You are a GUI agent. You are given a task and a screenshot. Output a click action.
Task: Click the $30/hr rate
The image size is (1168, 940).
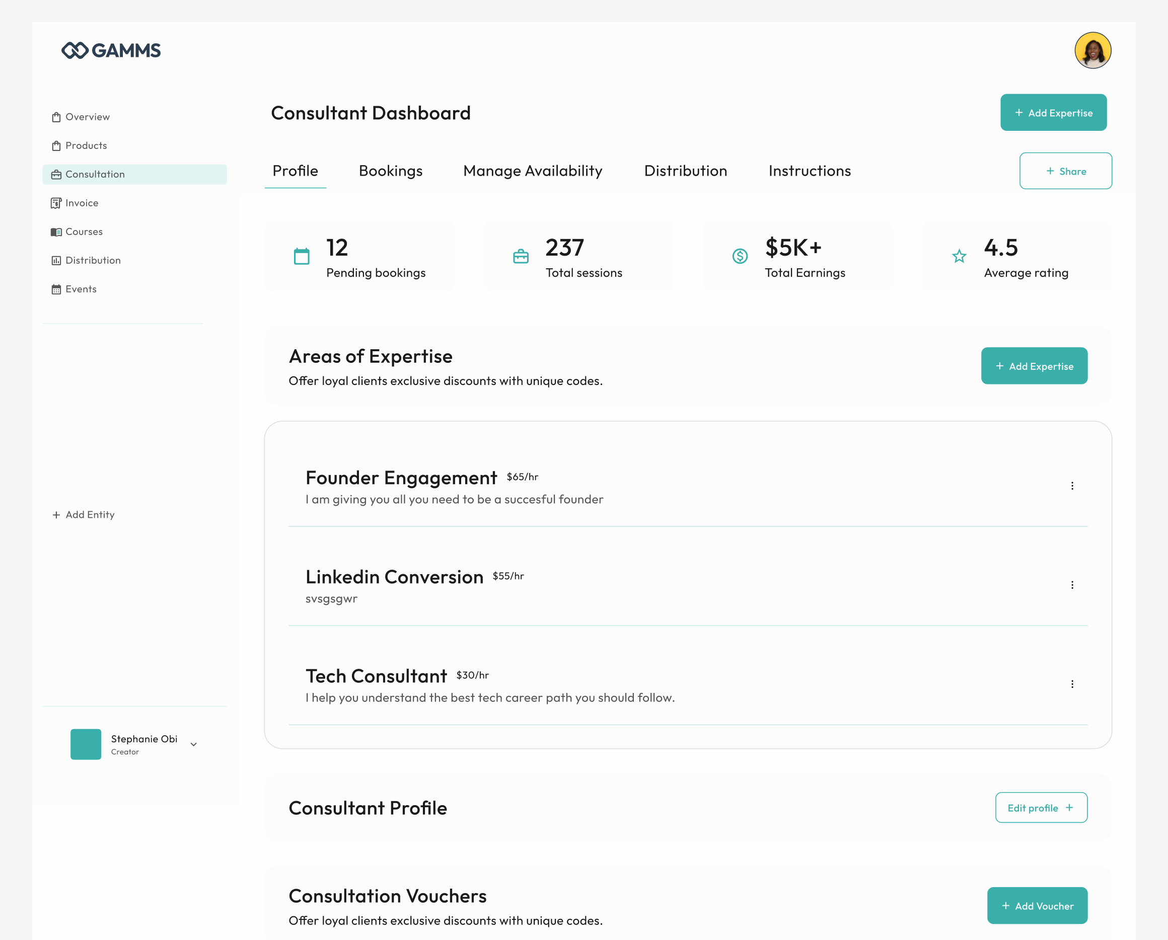click(472, 675)
